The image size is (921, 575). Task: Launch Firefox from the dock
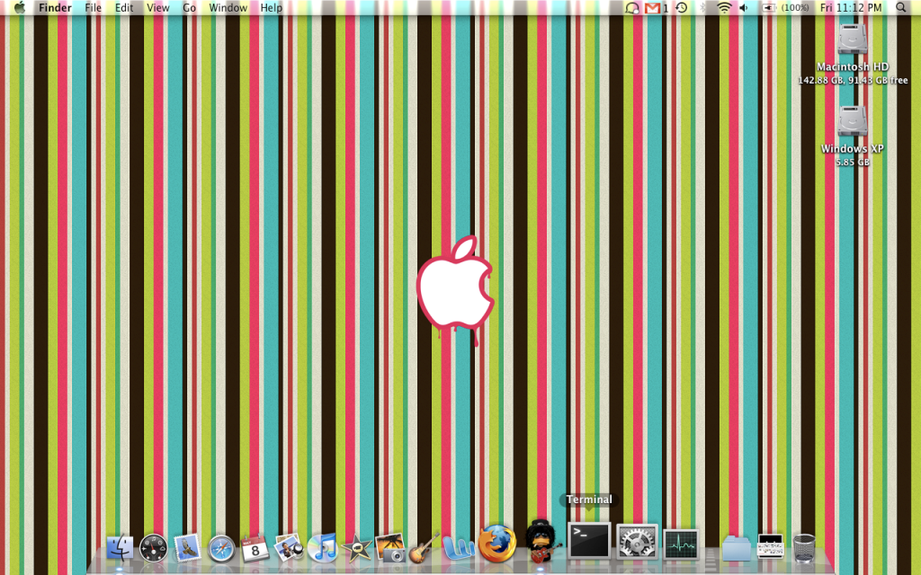[497, 544]
